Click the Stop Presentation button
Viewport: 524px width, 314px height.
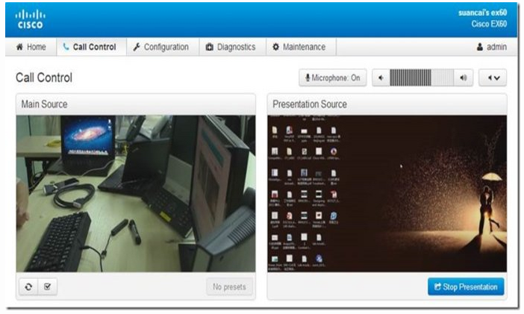tap(466, 286)
